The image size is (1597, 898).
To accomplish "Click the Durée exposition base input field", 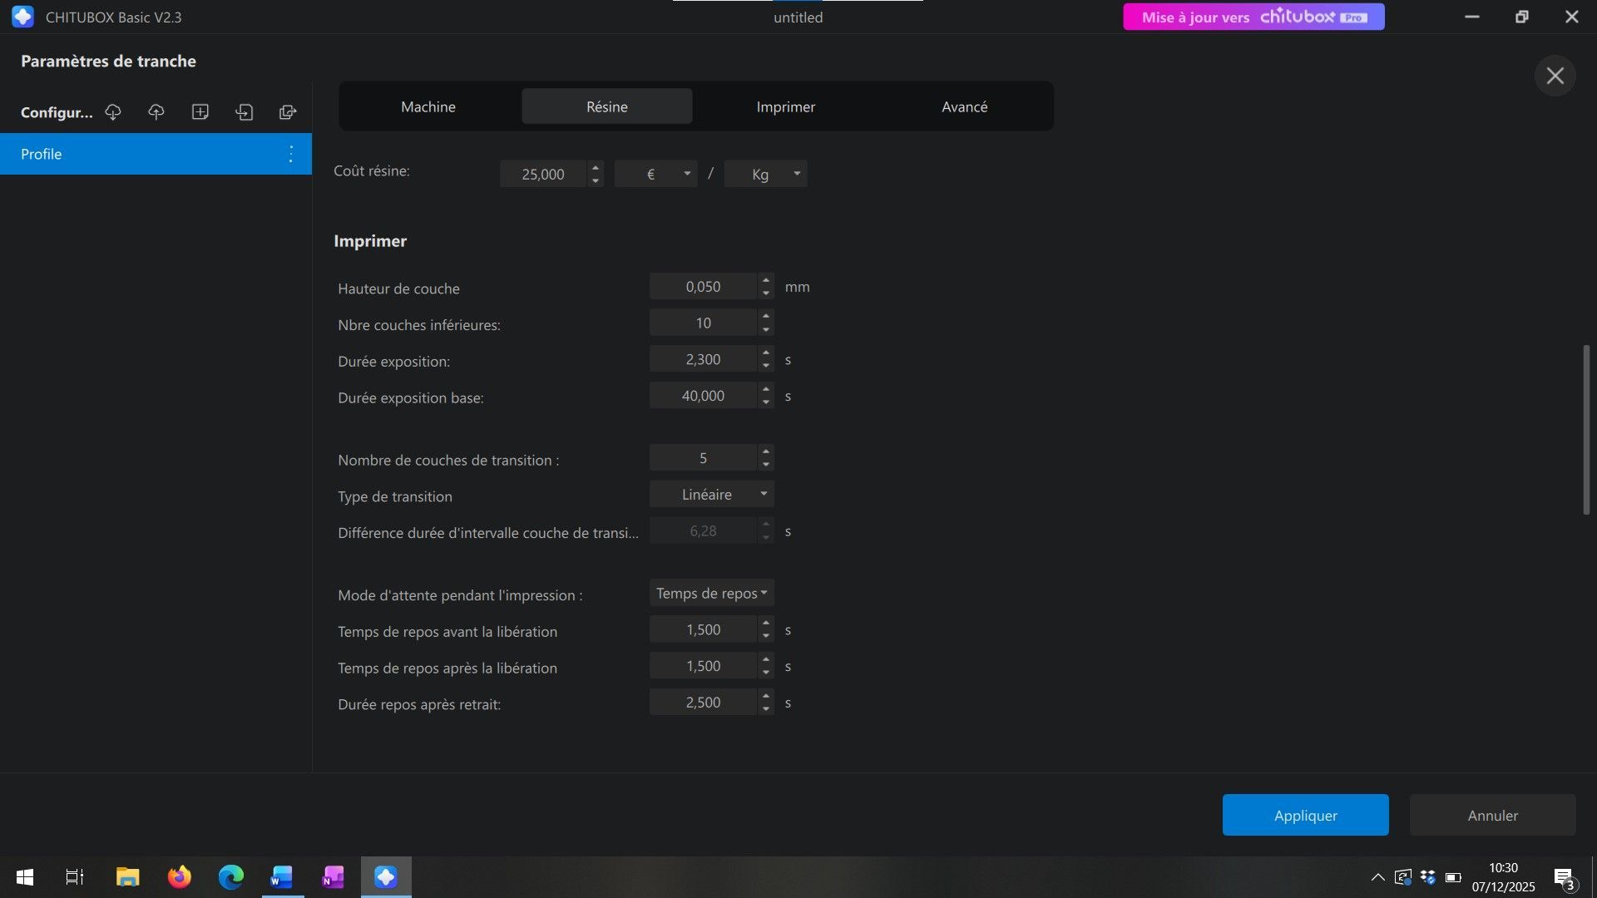I will (x=703, y=397).
